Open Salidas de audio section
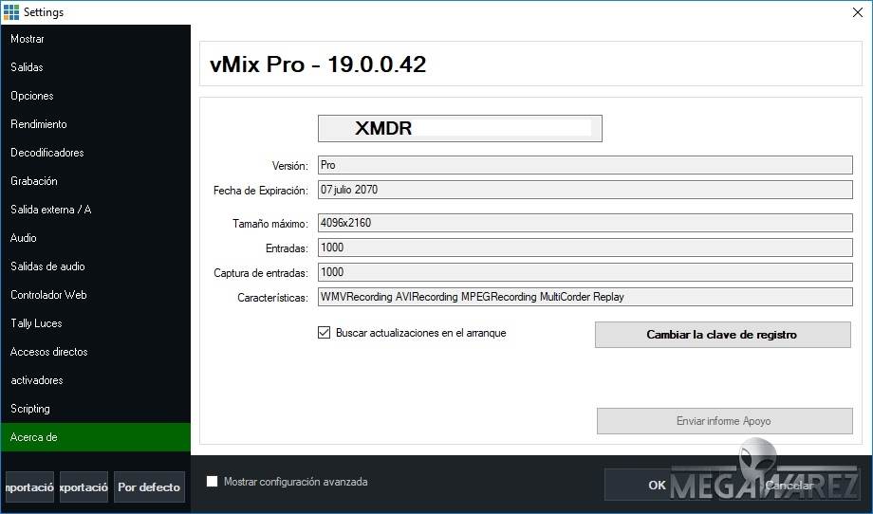The height and width of the screenshot is (514, 873). pos(95,266)
